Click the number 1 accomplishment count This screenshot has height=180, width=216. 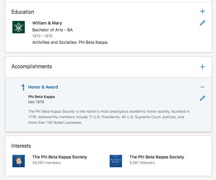(23, 88)
